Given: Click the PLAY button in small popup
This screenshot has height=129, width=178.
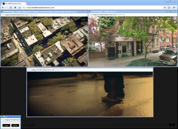Looking at the screenshot, I should pyautogui.click(x=6, y=125).
